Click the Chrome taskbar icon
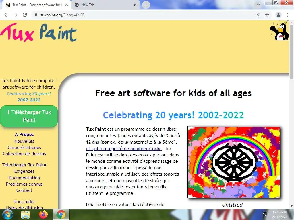This screenshot has height=220, width=294. (61, 214)
